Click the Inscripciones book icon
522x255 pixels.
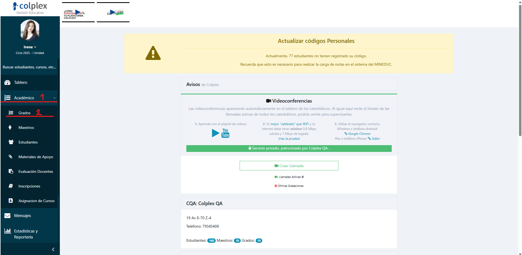[11, 186]
